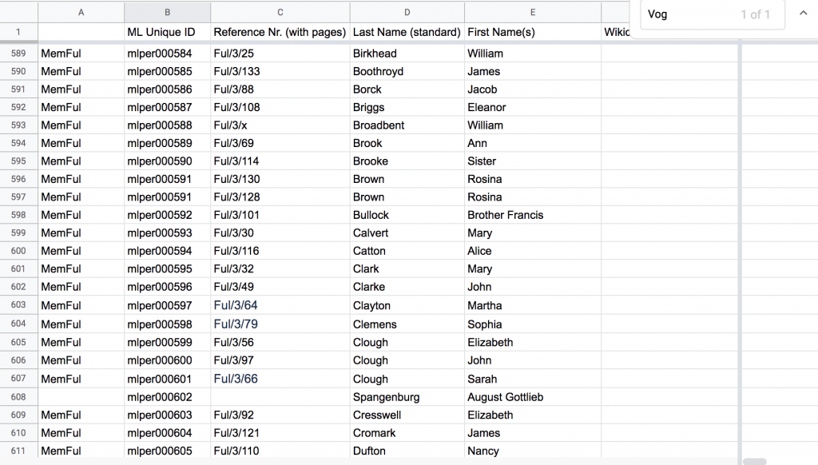
Task: Select column A header
Action: (81, 12)
